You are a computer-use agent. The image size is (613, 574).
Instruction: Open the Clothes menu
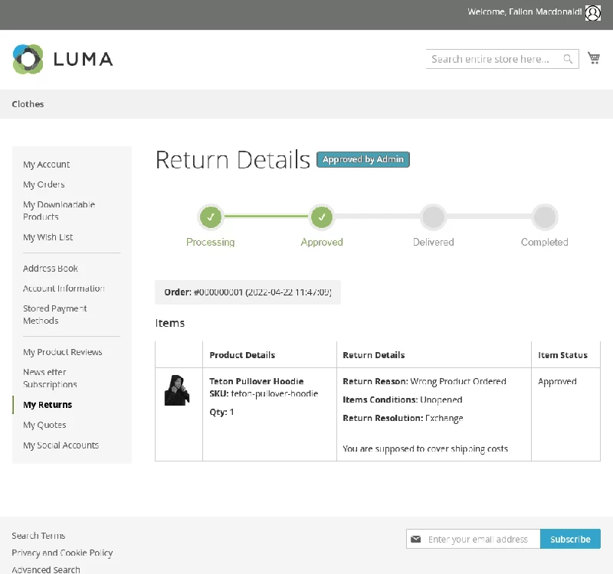coord(28,104)
